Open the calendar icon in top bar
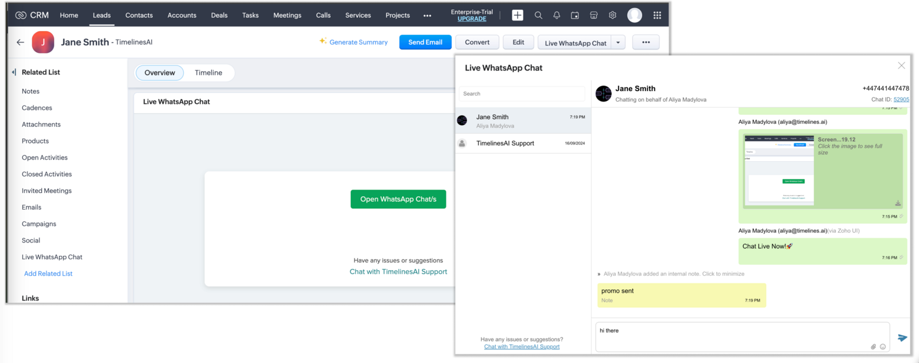 (575, 15)
